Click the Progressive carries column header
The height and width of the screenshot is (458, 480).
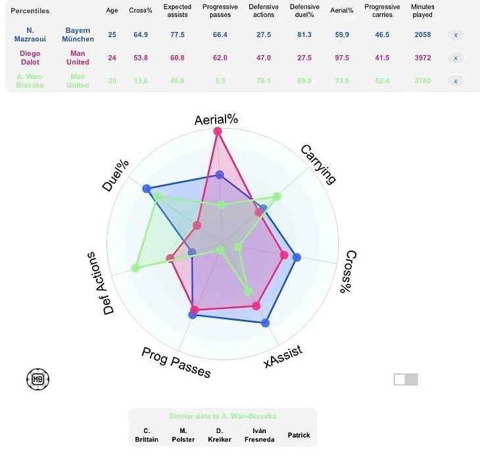pyautogui.click(x=382, y=11)
